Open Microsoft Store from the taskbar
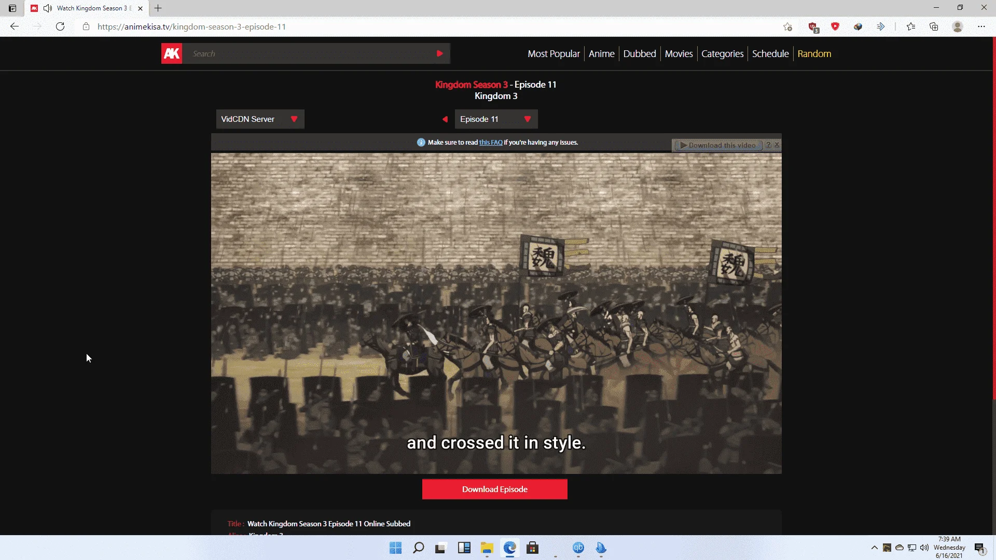996x560 pixels. tap(532, 548)
